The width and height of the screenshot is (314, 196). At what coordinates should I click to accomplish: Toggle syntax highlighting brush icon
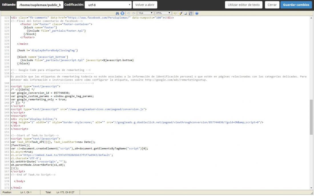[x=180, y=13]
